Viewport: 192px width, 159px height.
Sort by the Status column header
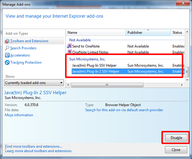point(177,33)
